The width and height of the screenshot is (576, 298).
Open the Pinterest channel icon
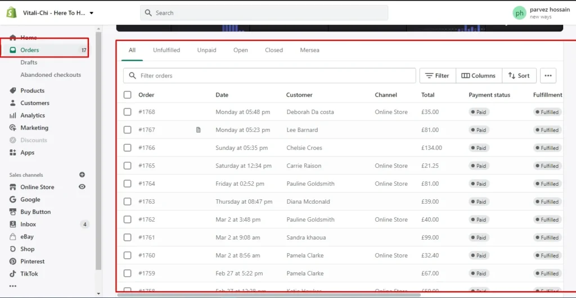(13, 261)
